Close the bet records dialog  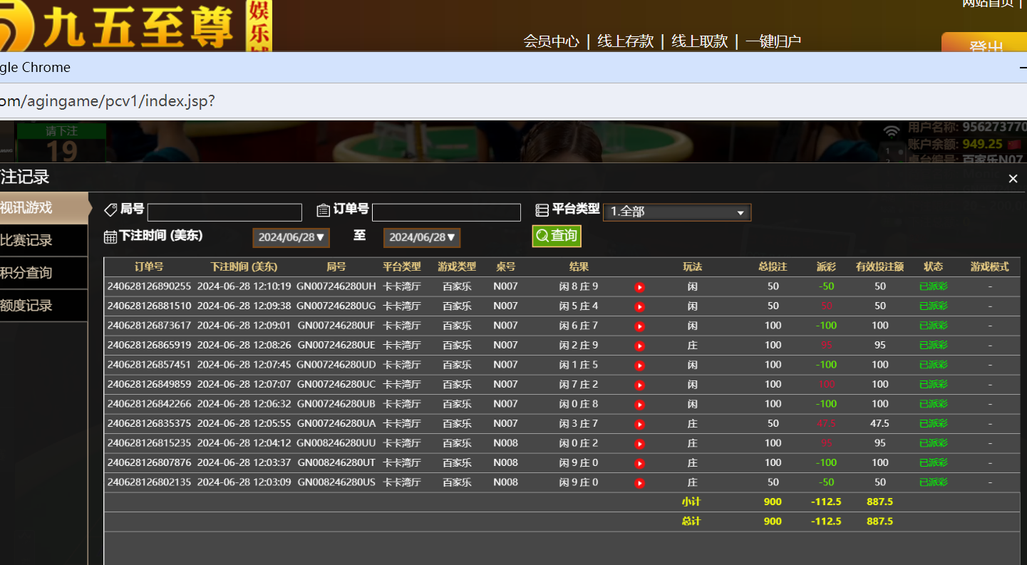[x=1013, y=179]
